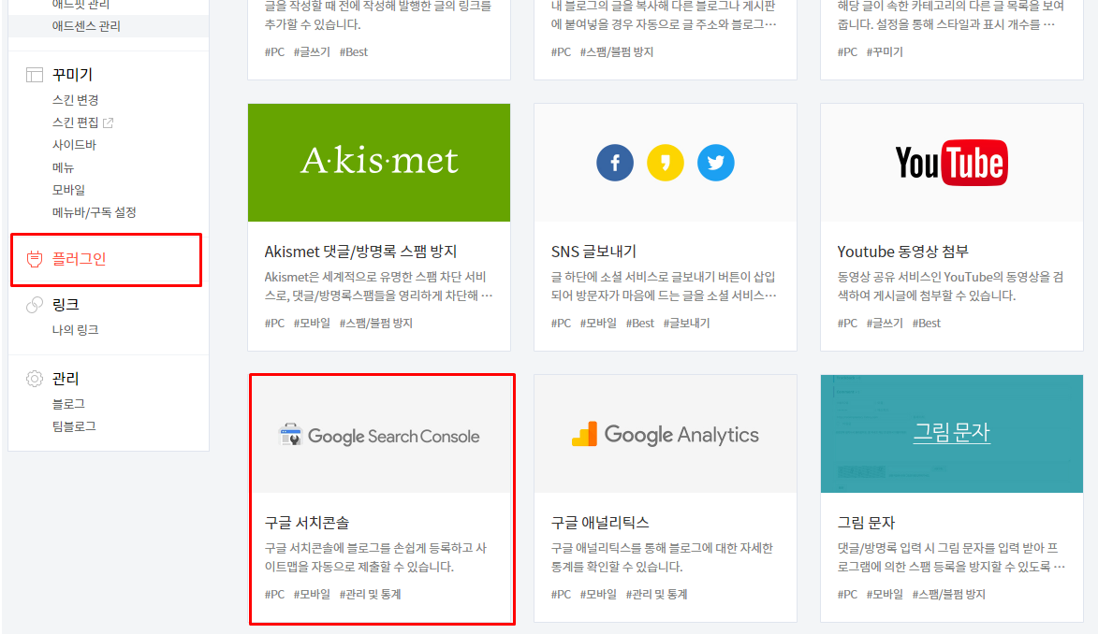The width and height of the screenshot is (1098, 634).
Task: Click Youtube 동영상 첨부 description text
Action: pyautogui.click(x=950, y=286)
